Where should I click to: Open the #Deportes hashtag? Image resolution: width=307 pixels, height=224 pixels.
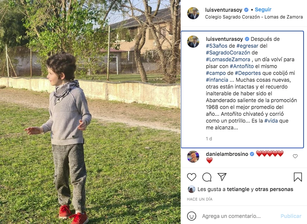point(248,73)
